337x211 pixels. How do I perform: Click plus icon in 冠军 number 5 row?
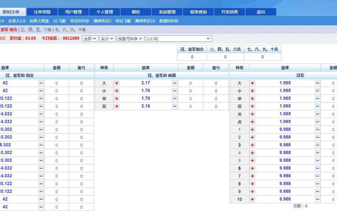[x=252, y=161]
